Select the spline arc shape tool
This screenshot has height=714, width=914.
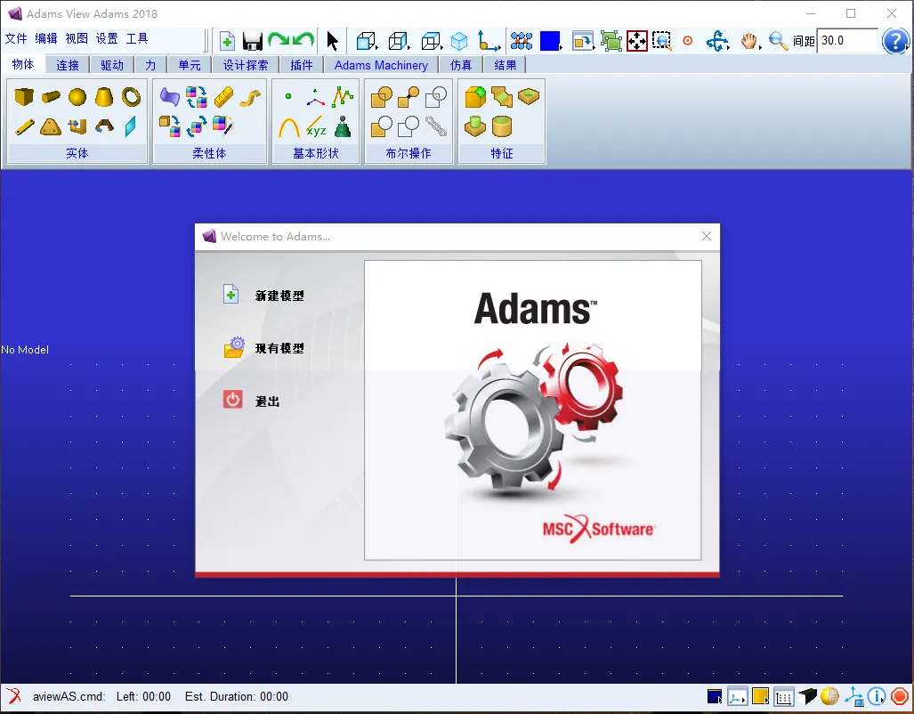289,127
